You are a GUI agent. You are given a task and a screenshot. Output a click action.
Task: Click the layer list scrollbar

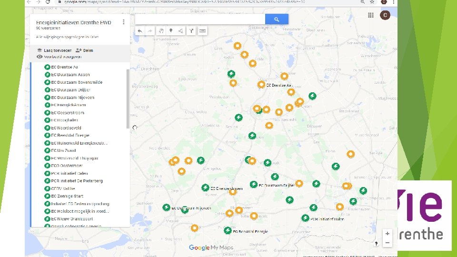(128, 99)
